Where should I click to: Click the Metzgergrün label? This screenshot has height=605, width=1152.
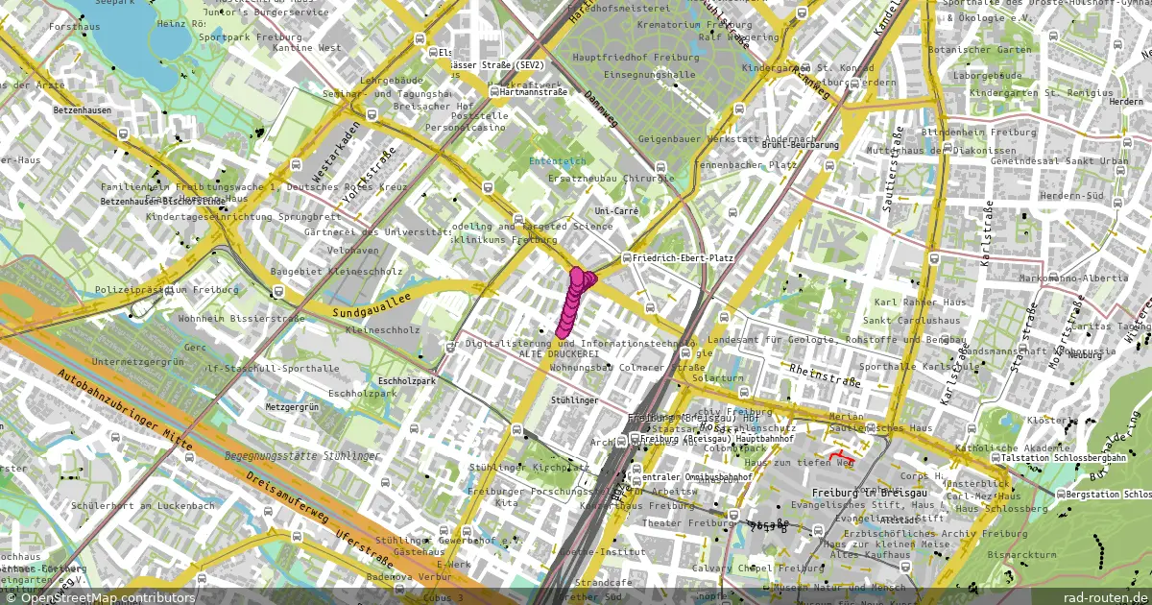[291, 406]
